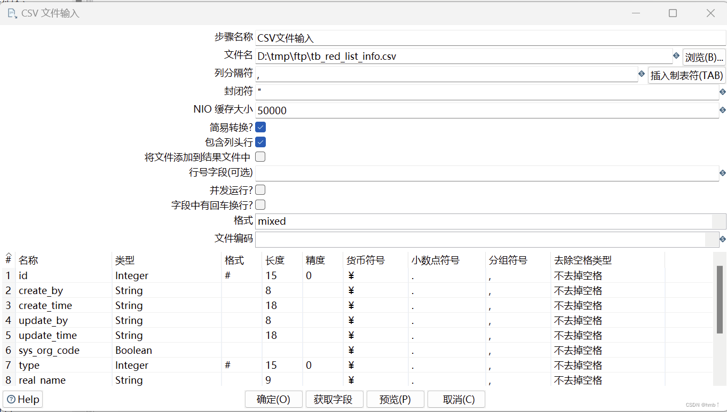Image resolution: width=727 pixels, height=412 pixels.
Task: Click the 不去掉空格 cell in id row
Action: pyautogui.click(x=607, y=275)
